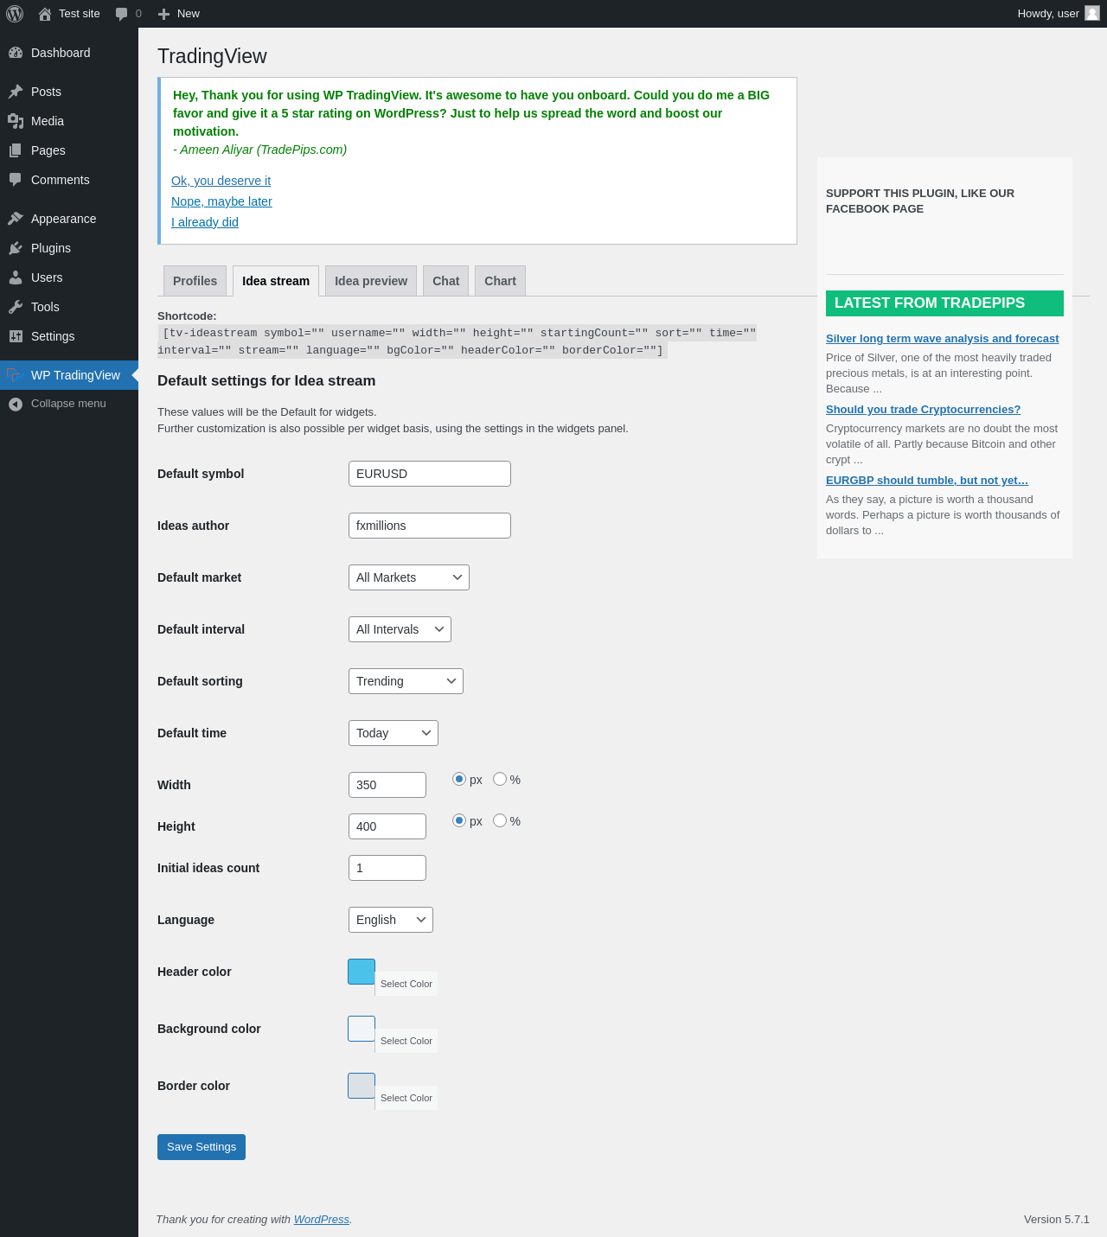Screen dimensions: 1107x1237
Task: Open the comments bubble icon in admin bar
Action: pyautogui.click(x=121, y=14)
